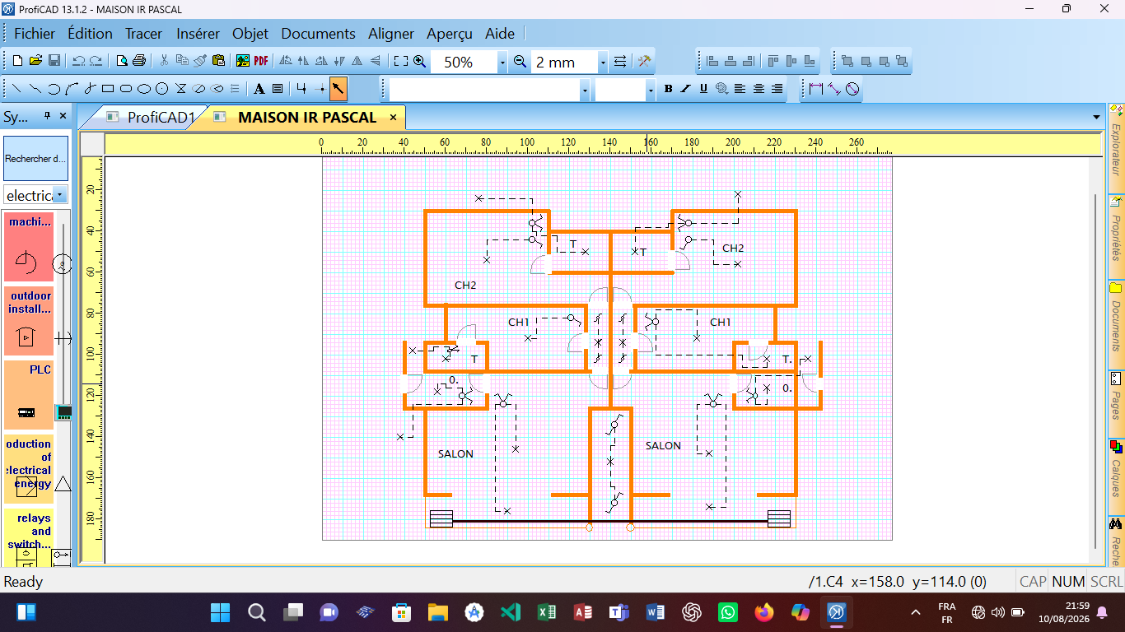
Task: Open the Aligner menu
Action: 391,34
